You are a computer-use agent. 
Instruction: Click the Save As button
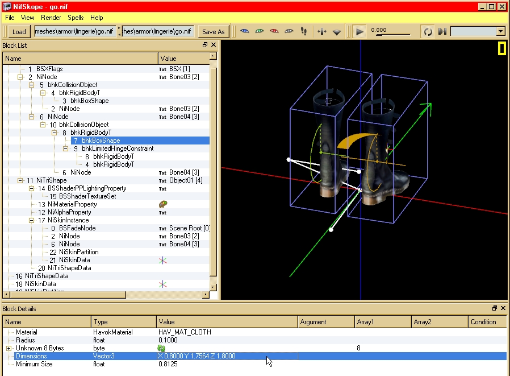214,32
